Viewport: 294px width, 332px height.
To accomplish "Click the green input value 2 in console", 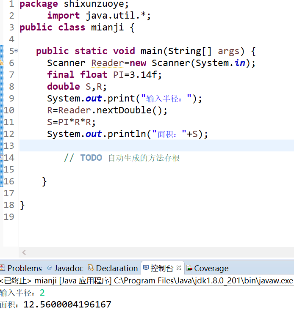I will click(x=42, y=293).
